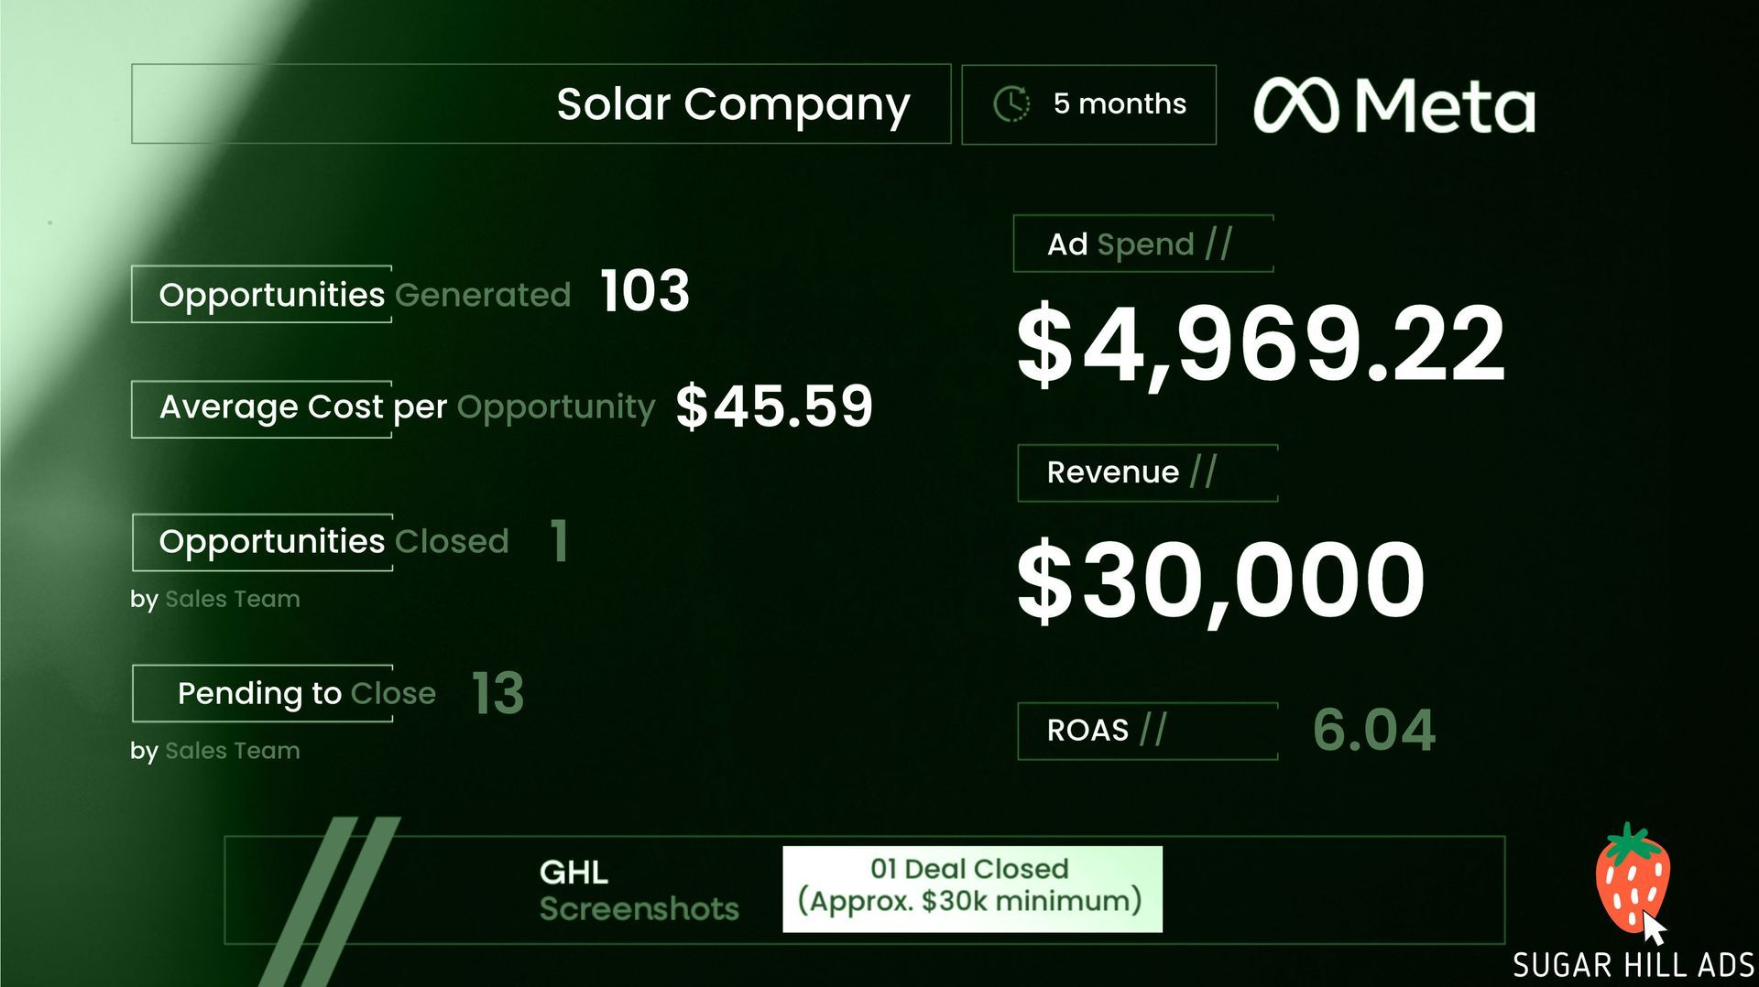
Task: Click the $30,000 revenue amount
Action: (x=1220, y=580)
